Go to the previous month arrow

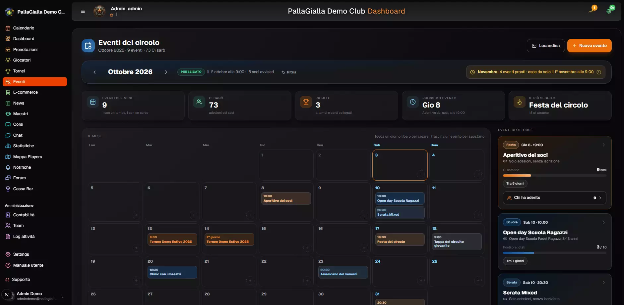pyautogui.click(x=94, y=72)
